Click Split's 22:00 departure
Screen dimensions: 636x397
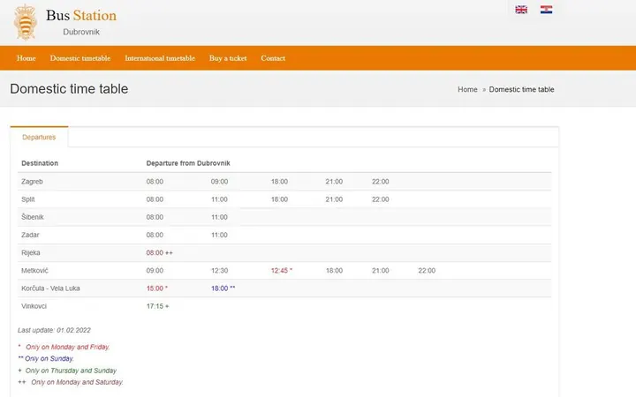point(381,199)
